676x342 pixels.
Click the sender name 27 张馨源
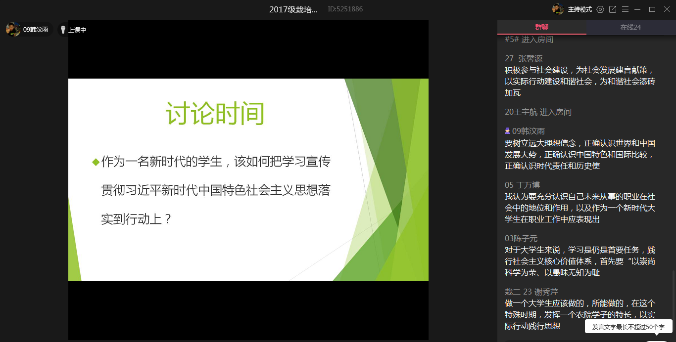pyautogui.click(x=524, y=58)
